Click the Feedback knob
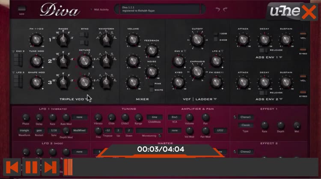Screen dimensions: 321x179 pyautogui.click(x=152, y=51)
